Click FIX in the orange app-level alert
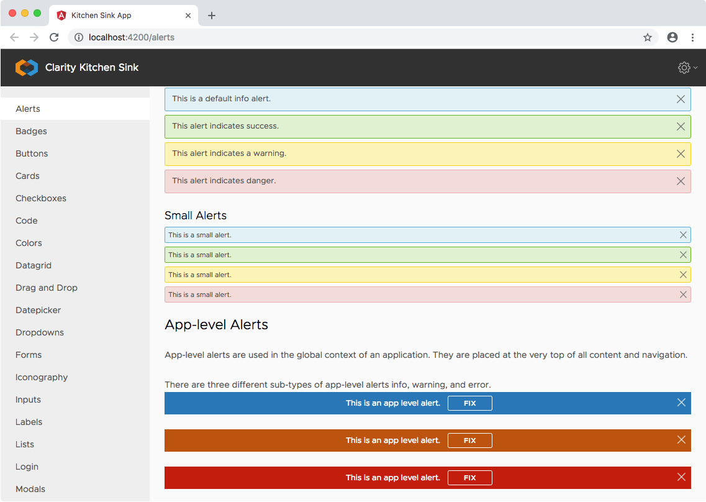The height and width of the screenshot is (502, 706). 469,440
